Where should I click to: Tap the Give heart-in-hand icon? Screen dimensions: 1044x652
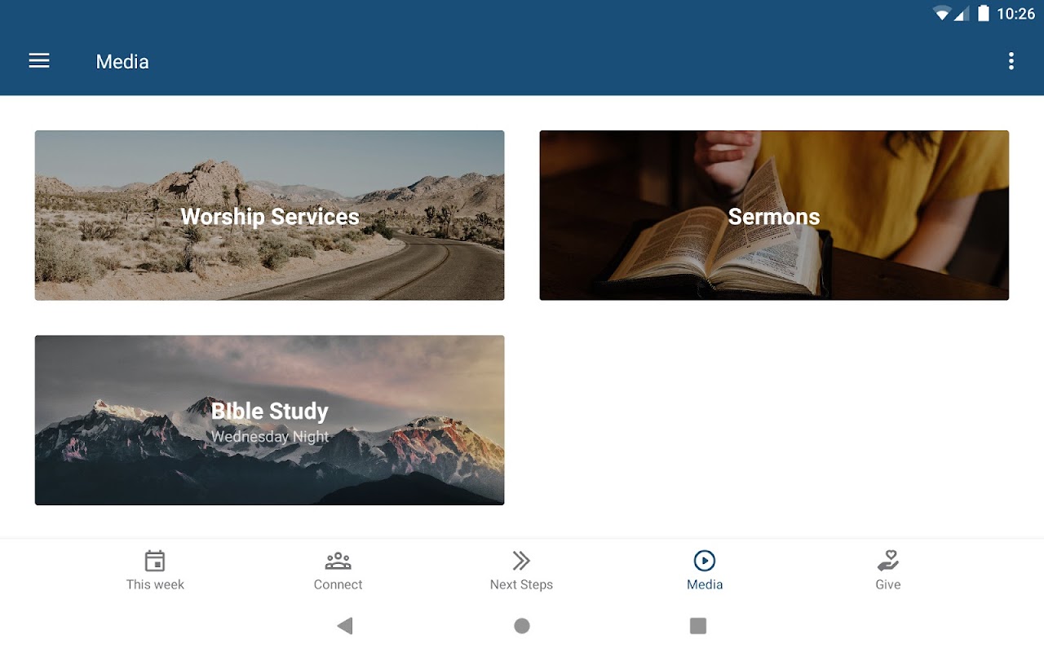pyautogui.click(x=887, y=561)
